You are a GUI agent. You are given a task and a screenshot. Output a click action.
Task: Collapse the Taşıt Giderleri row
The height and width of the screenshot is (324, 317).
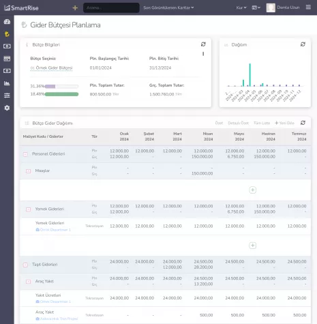click(25, 265)
